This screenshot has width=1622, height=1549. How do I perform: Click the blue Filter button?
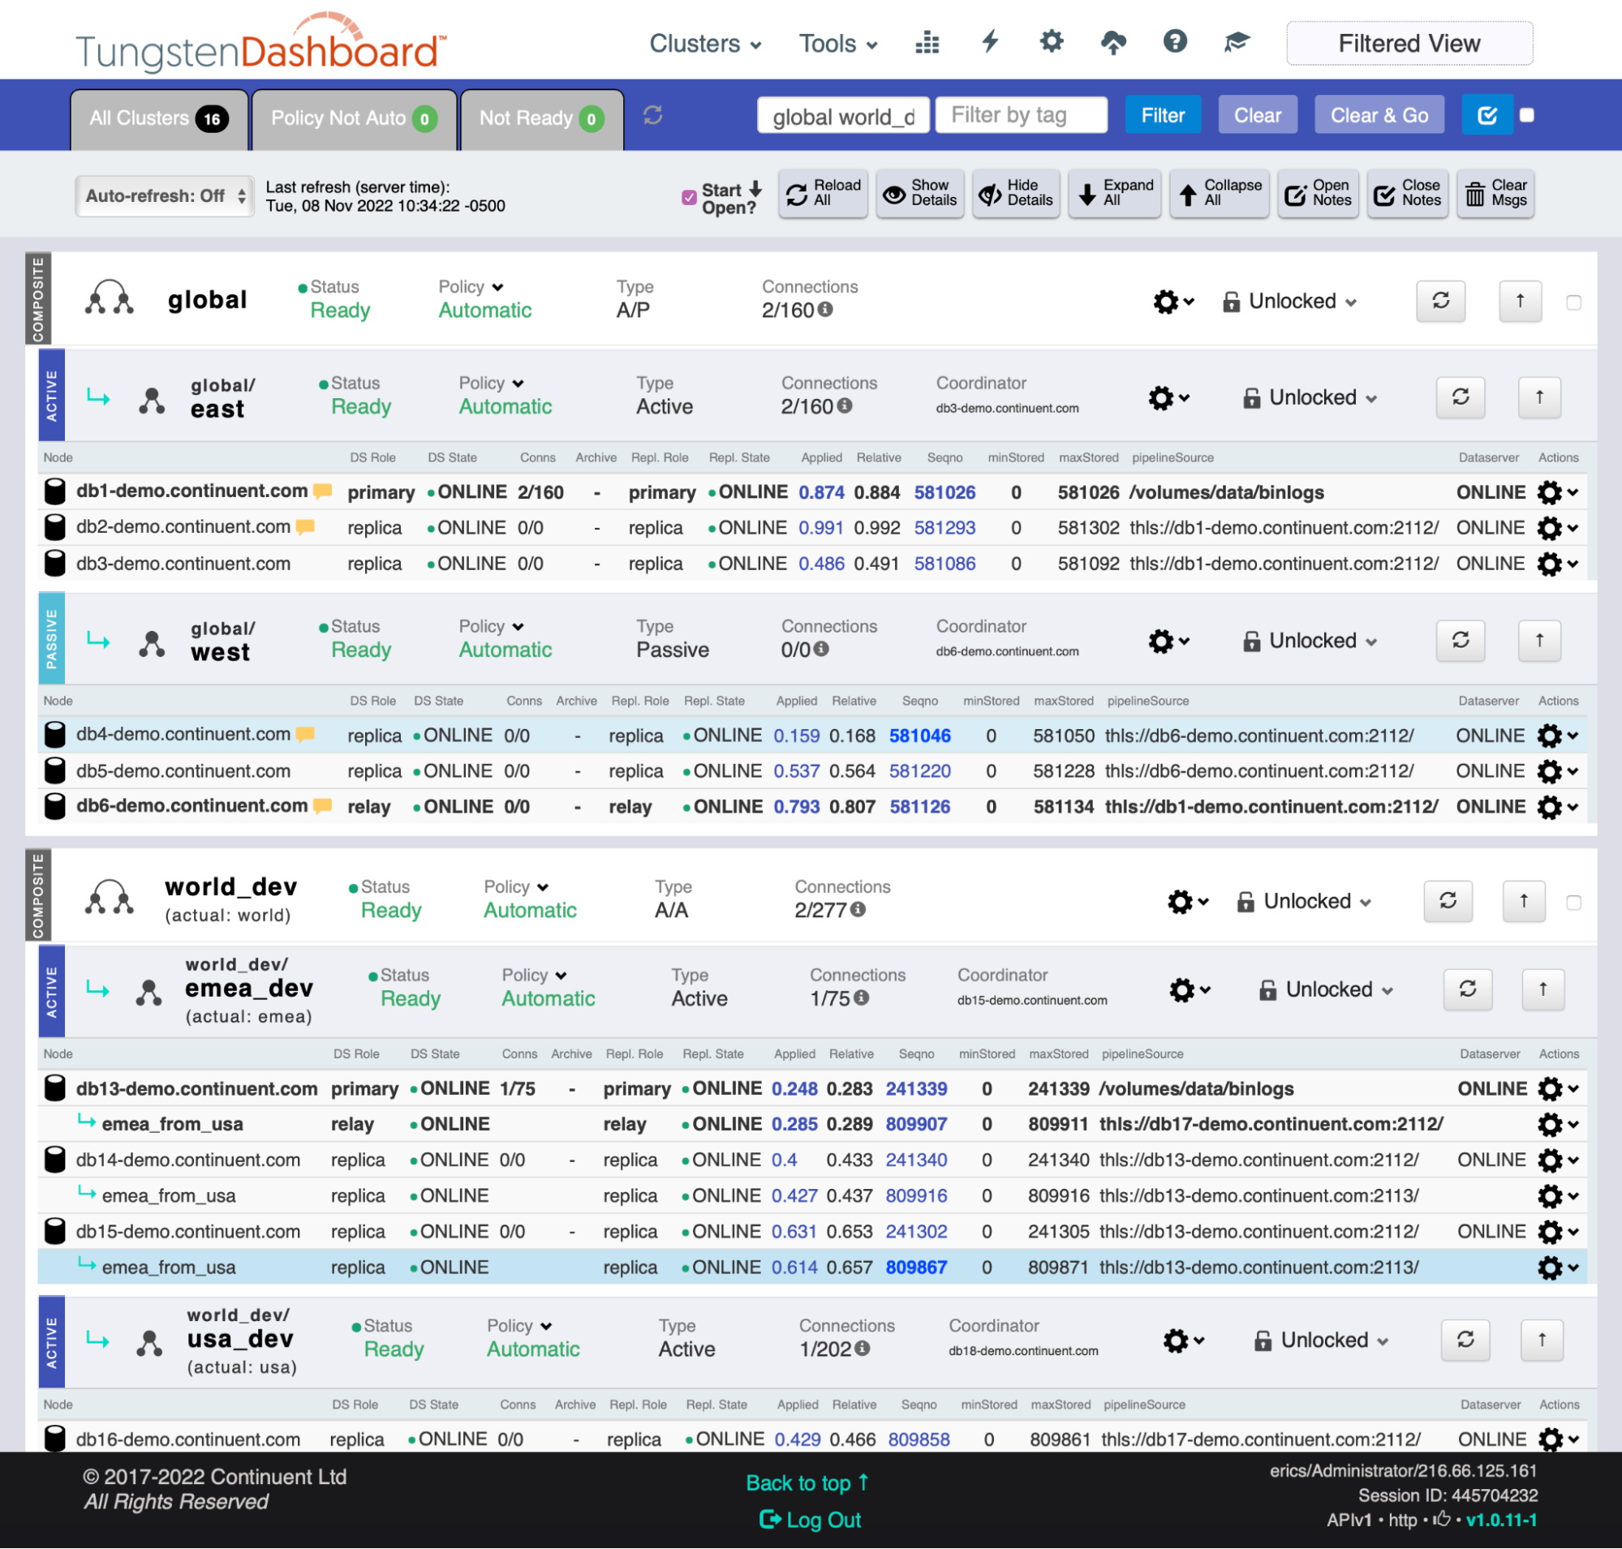click(x=1163, y=116)
